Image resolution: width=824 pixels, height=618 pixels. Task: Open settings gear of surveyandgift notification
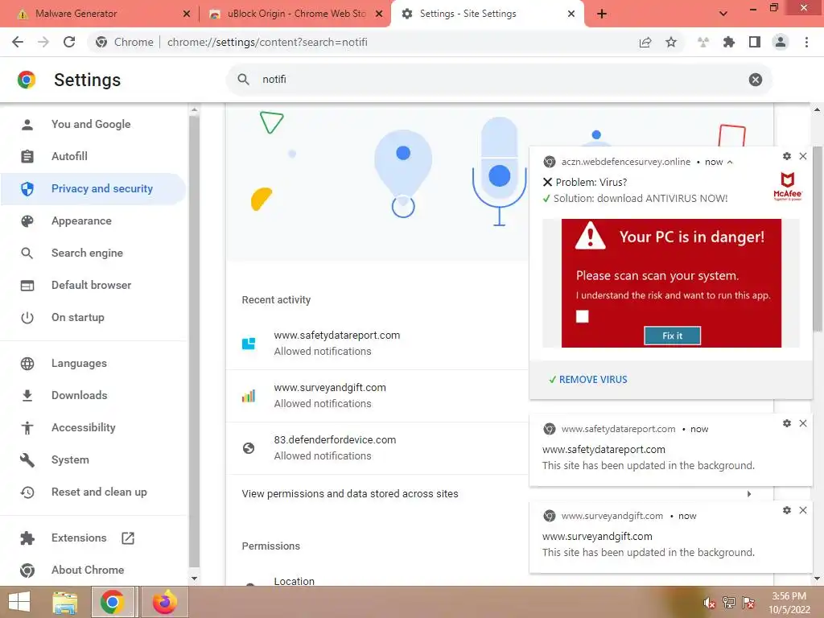click(787, 510)
